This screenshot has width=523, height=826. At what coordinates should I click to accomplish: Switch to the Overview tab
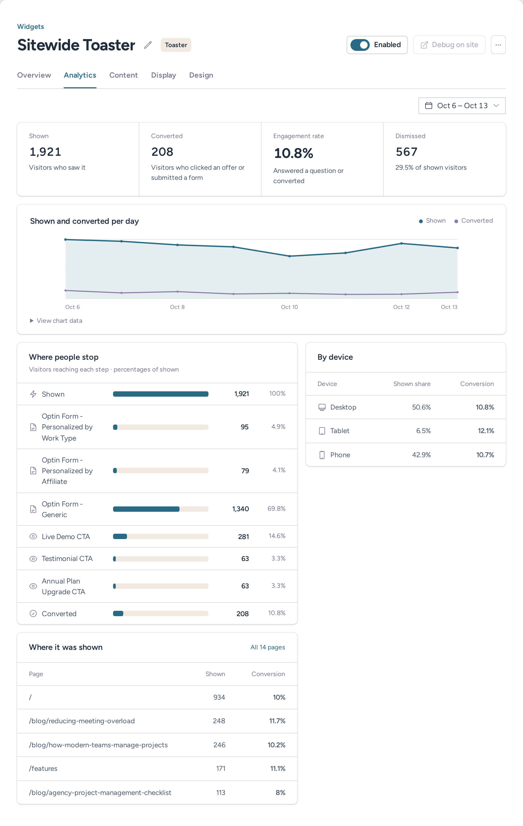tap(34, 75)
